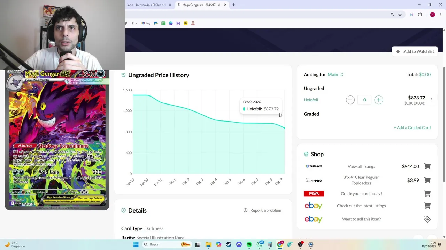
Task: Click the TCGplayer cart icon for $944.00
Action: [427, 166]
